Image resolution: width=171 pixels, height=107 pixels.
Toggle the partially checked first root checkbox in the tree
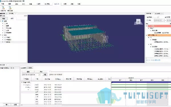click(3, 21)
